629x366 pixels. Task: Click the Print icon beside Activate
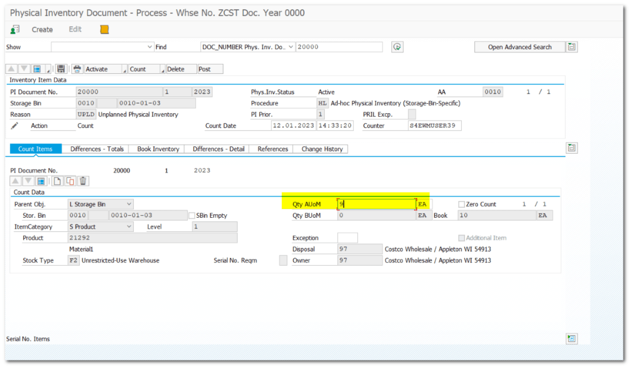[77, 69]
